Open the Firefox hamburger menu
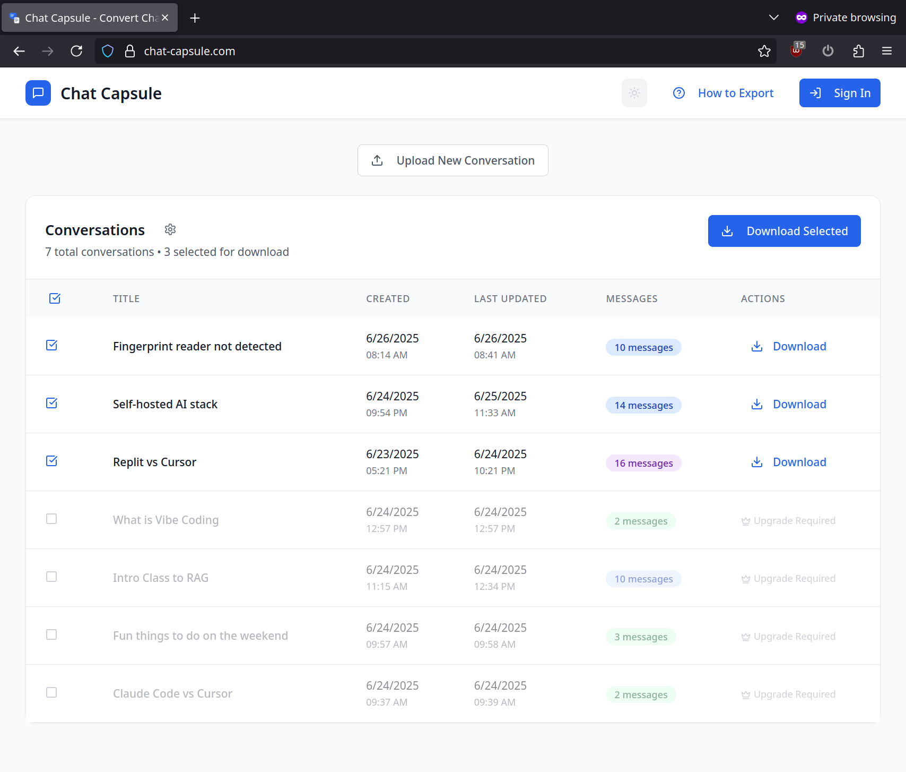 click(x=887, y=51)
